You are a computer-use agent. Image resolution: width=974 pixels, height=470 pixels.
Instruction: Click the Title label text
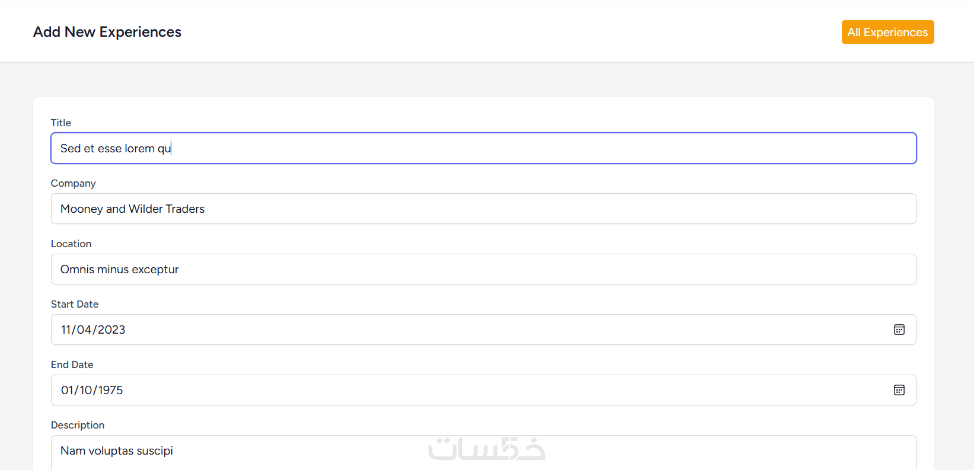pyautogui.click(x=61, y=123)
